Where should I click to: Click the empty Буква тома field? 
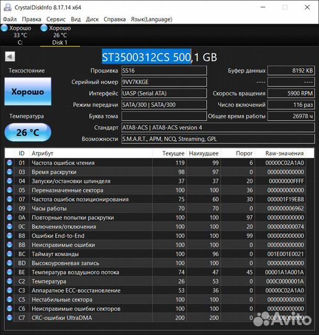(x=164, y=116)
